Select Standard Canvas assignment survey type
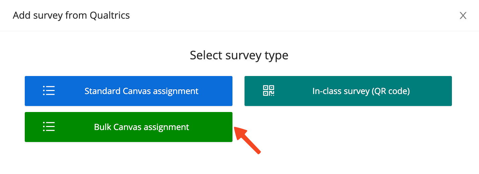Viewport: 479px width, 174px height. pyautogui.click(x=128, y=91)
